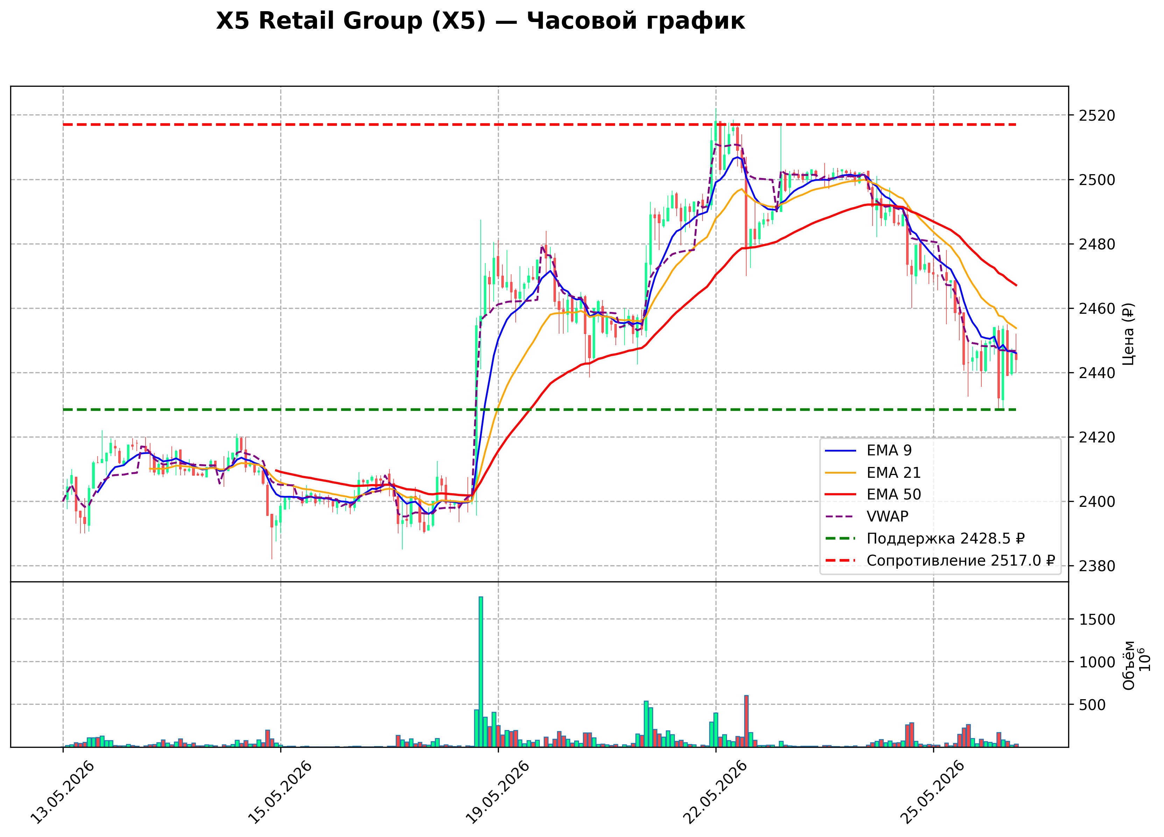Select the 'EMA 50' legend entry
Screen dimensions: 1164x837
[873, 494]
